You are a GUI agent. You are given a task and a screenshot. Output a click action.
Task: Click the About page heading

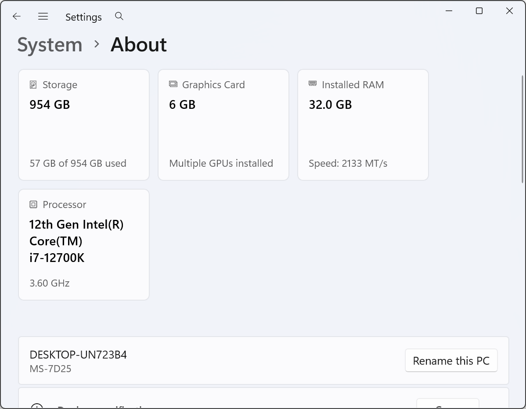click(139, 45)
